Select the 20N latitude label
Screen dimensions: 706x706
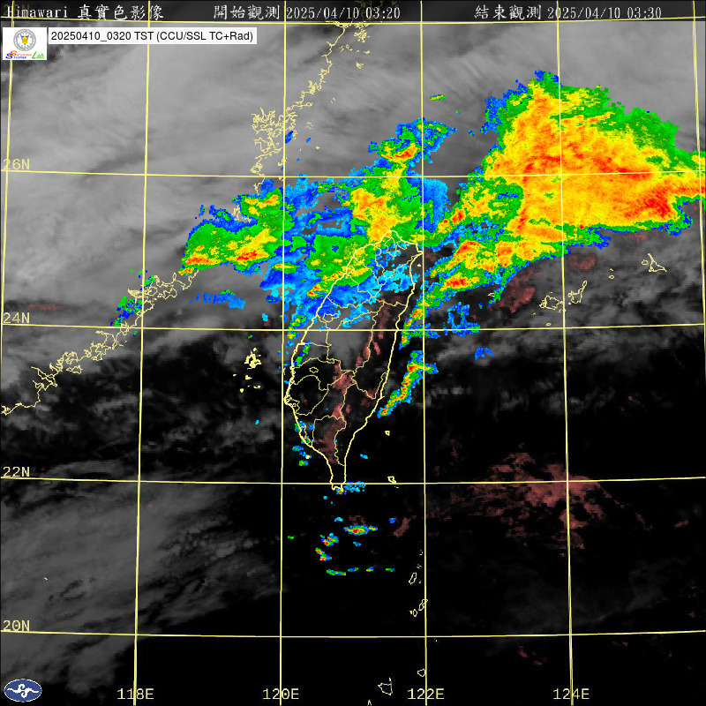point(16,626)
